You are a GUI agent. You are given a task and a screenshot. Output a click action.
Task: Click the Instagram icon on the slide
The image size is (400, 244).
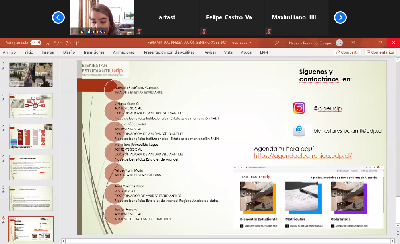tap(299, 108)
